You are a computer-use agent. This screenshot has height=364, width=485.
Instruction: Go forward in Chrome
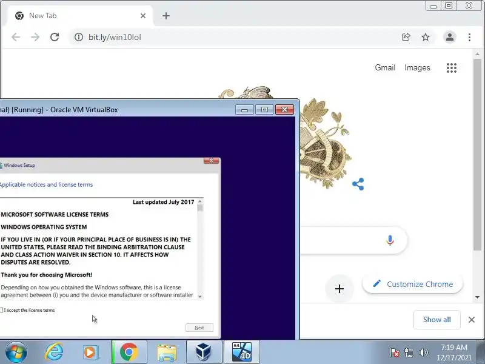tap(35, 37)
